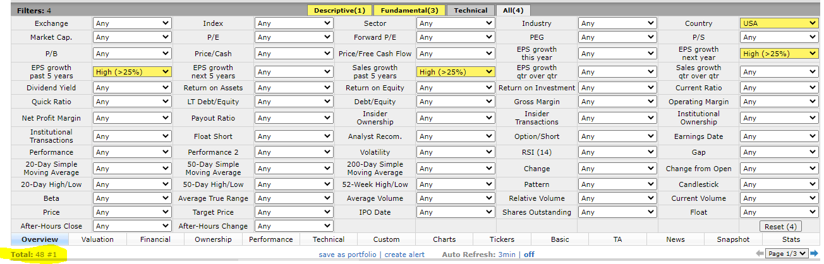Open the Charts view tab
The height and width of the screenshot is (264, 824).
(x=444, y=239)
